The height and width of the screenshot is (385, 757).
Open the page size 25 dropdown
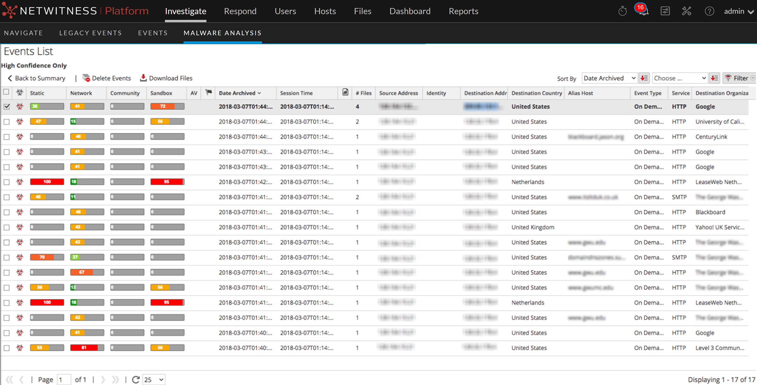[x=154, y=380]
